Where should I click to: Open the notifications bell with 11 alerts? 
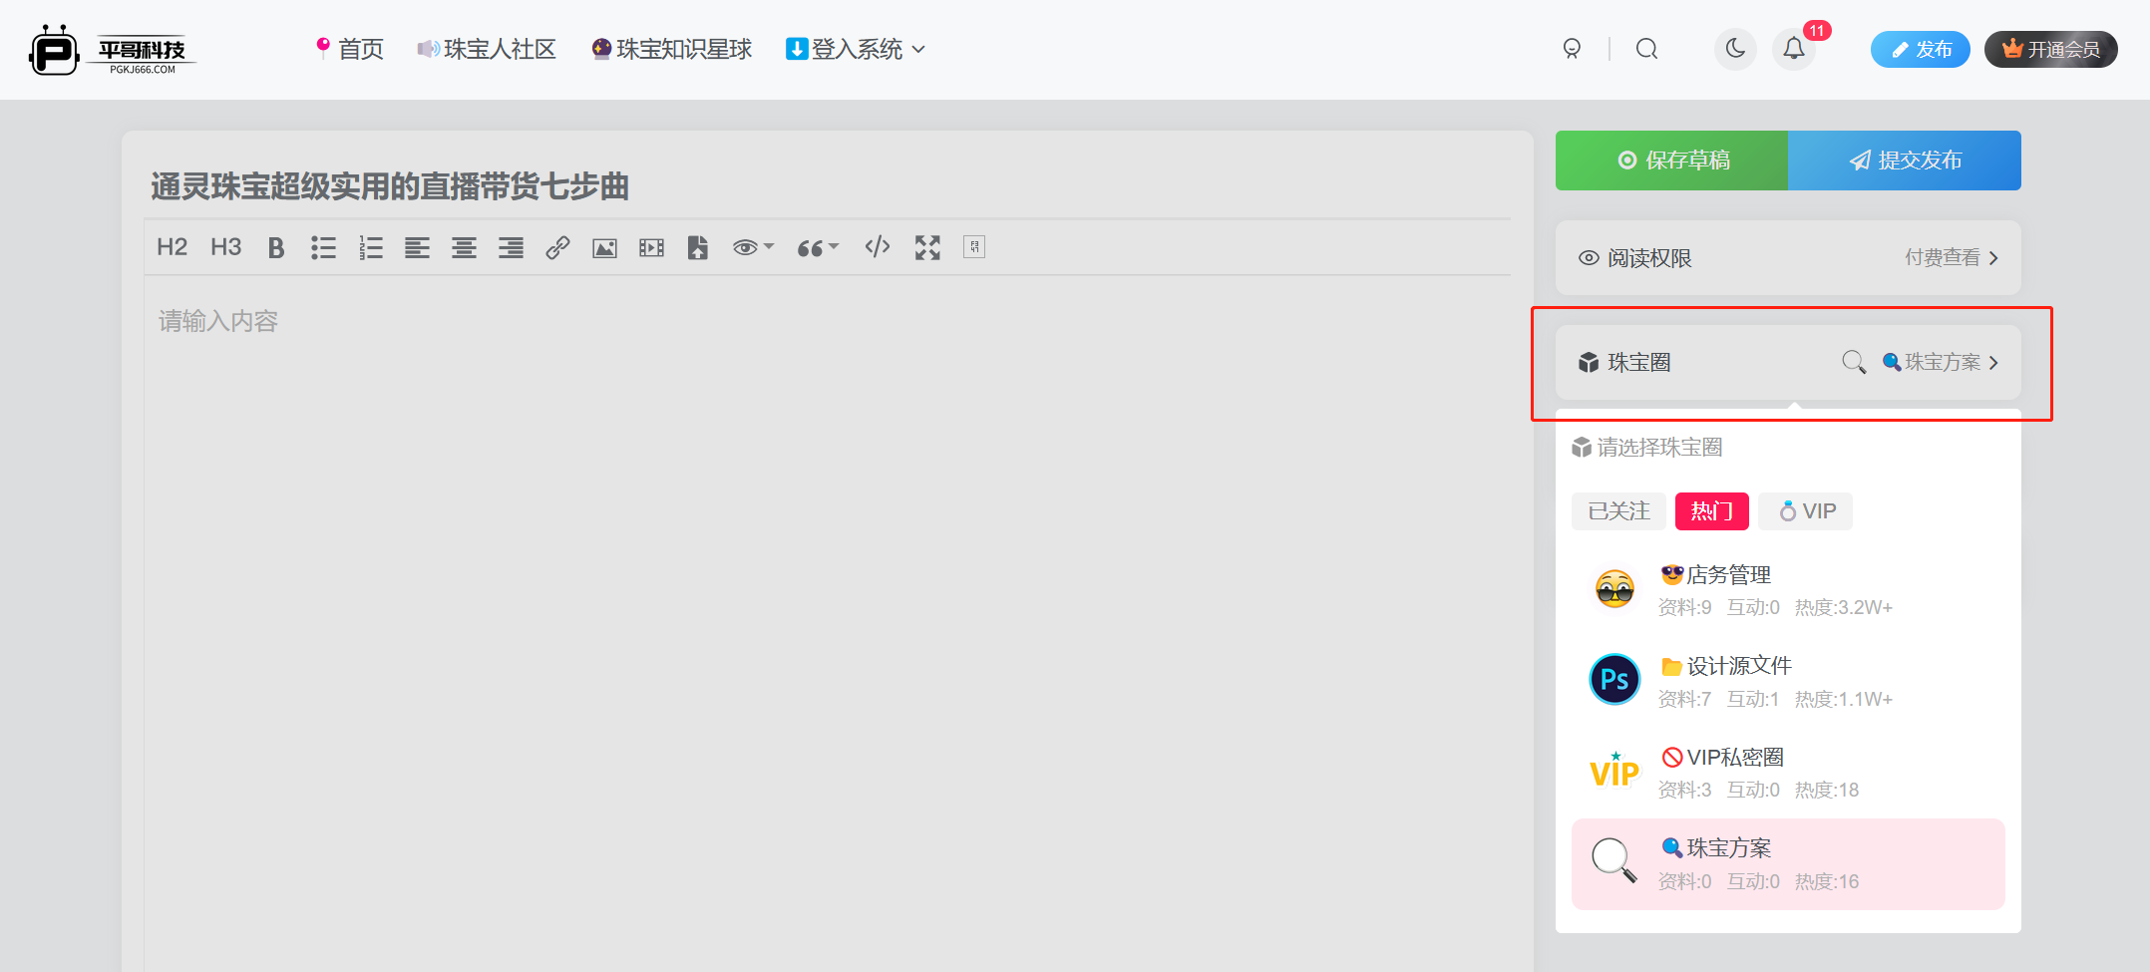(1794, 48)
